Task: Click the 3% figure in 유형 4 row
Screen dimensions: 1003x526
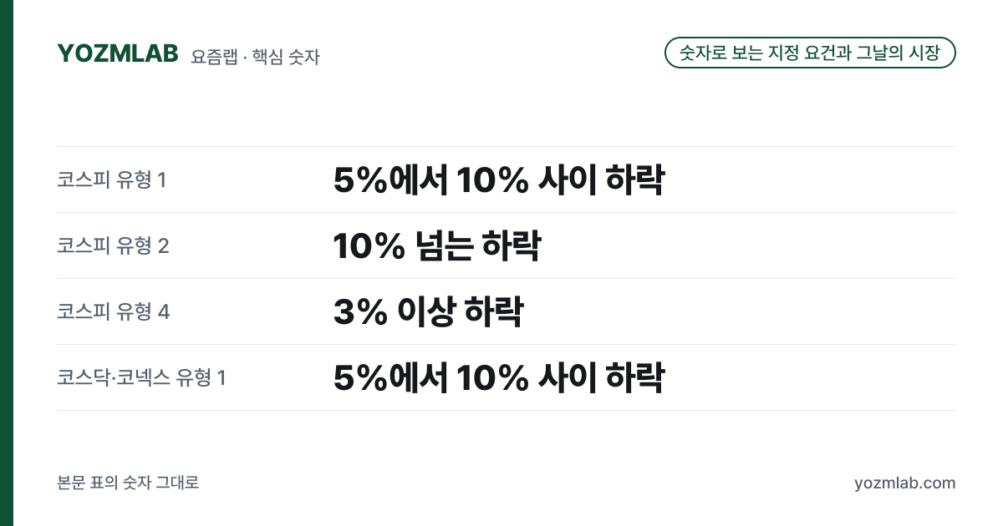Action: (x=359, y=311)
